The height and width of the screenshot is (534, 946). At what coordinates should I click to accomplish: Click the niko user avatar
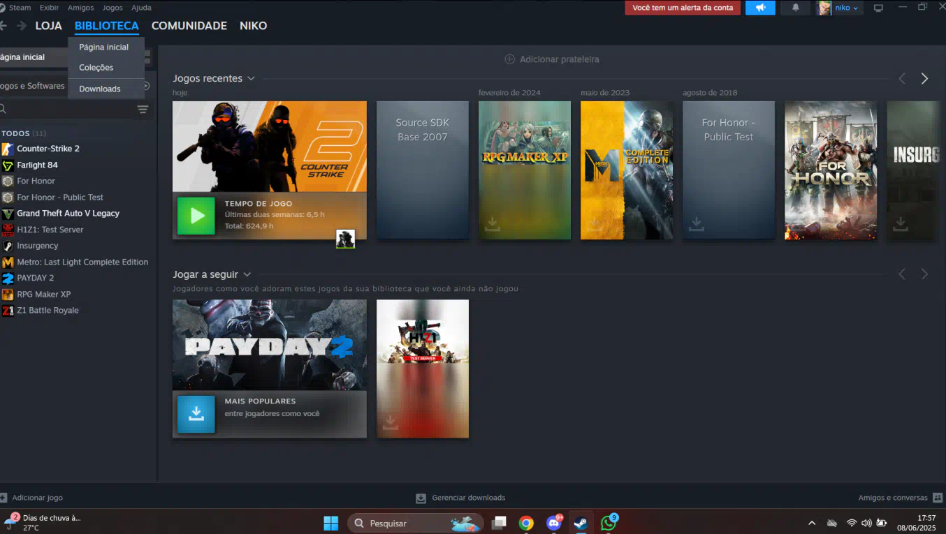[824, 8]
